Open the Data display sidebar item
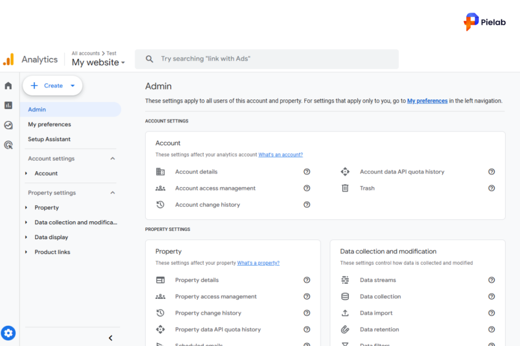Screen dimensions: 520x346 (x=51, y=237)
